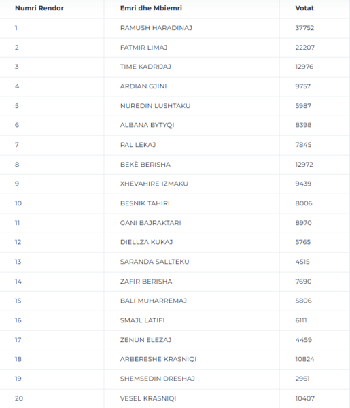Click vote count 10407 for Vesel Krasniqi
Viewport: 350px width, 408px height.
coord(305,398)
